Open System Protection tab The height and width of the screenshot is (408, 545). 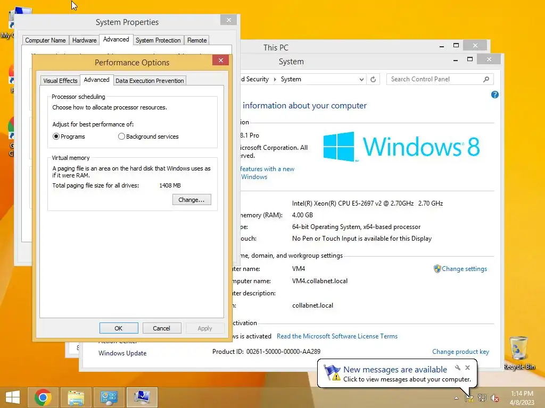(158, 40)
